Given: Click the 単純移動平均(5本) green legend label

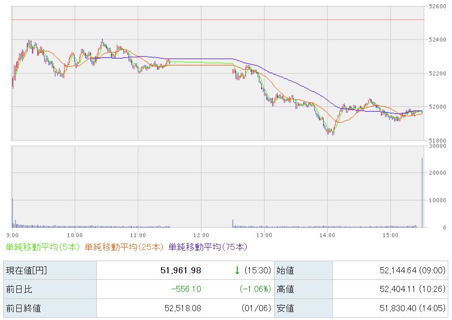Looking at the screenshot, I should 43,247.
